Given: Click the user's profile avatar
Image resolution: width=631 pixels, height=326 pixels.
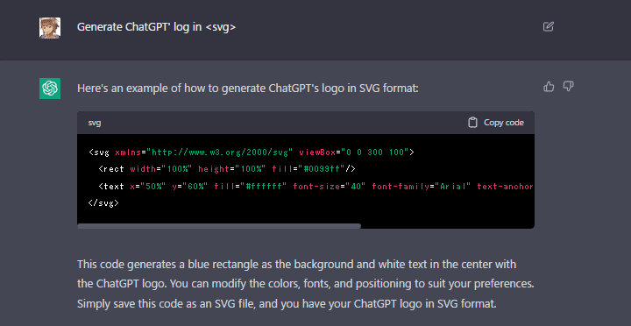Looking at the screenshot, I should tap(50, 28).
